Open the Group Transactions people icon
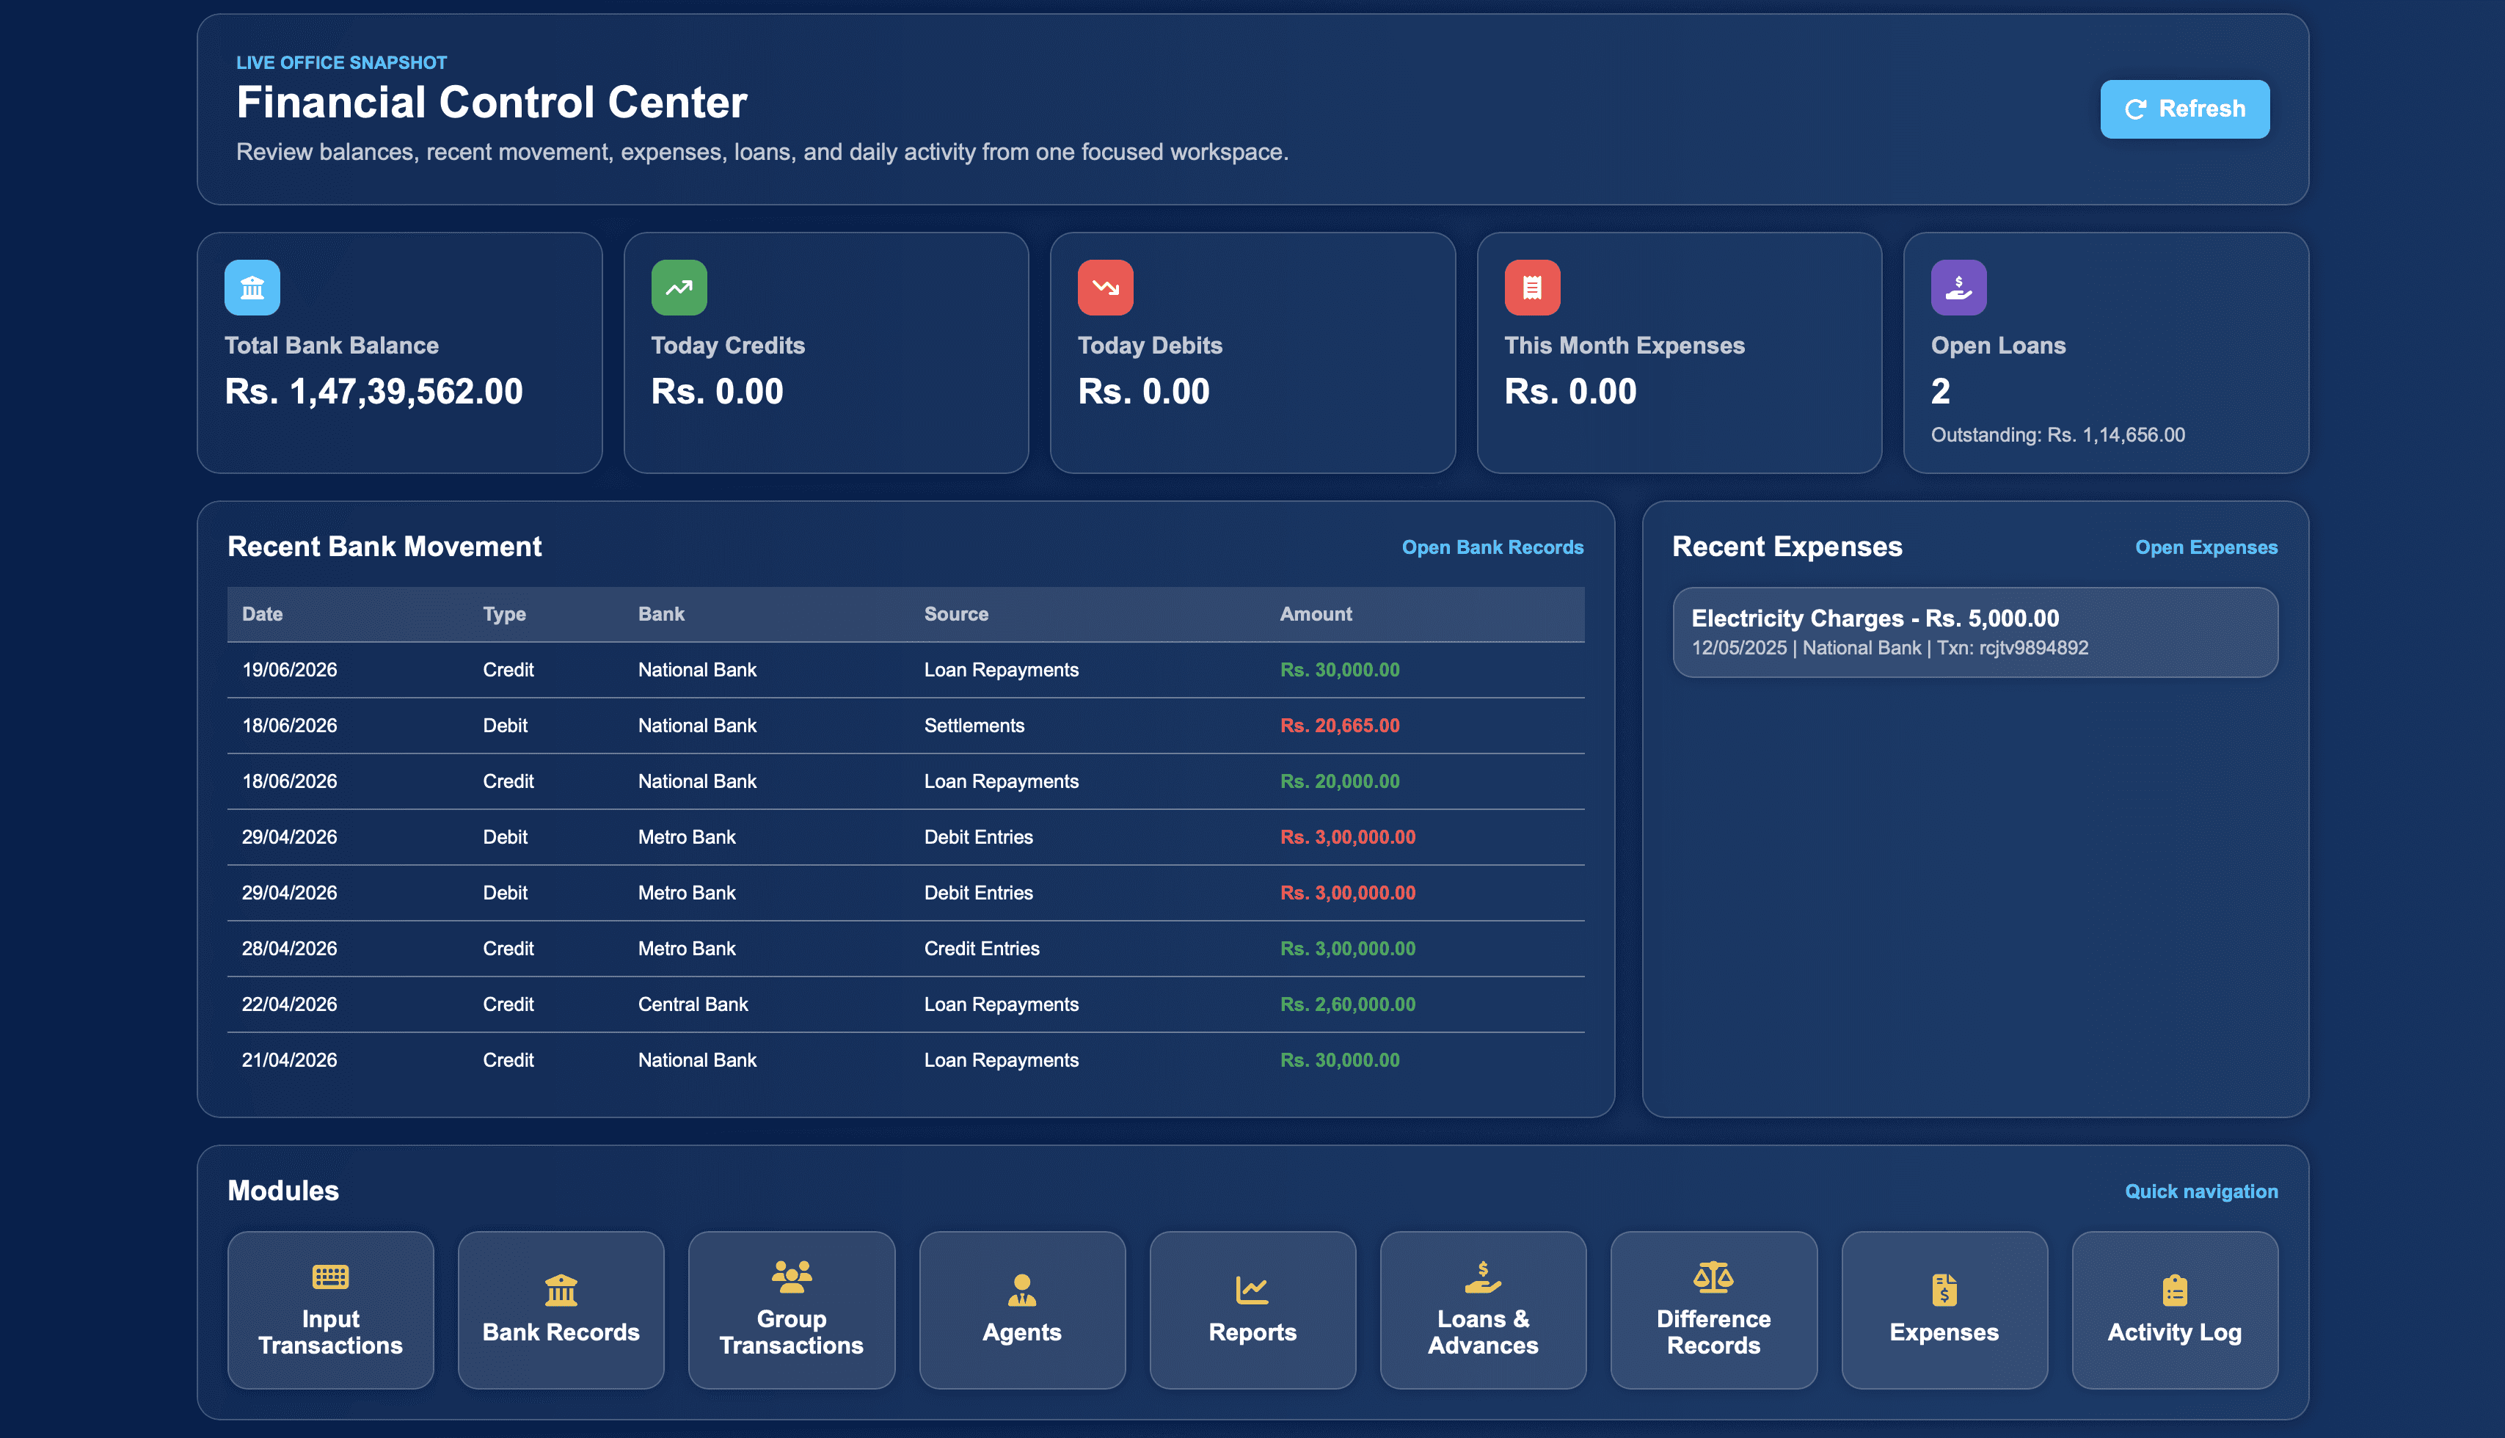 (x=791, y=1277)
